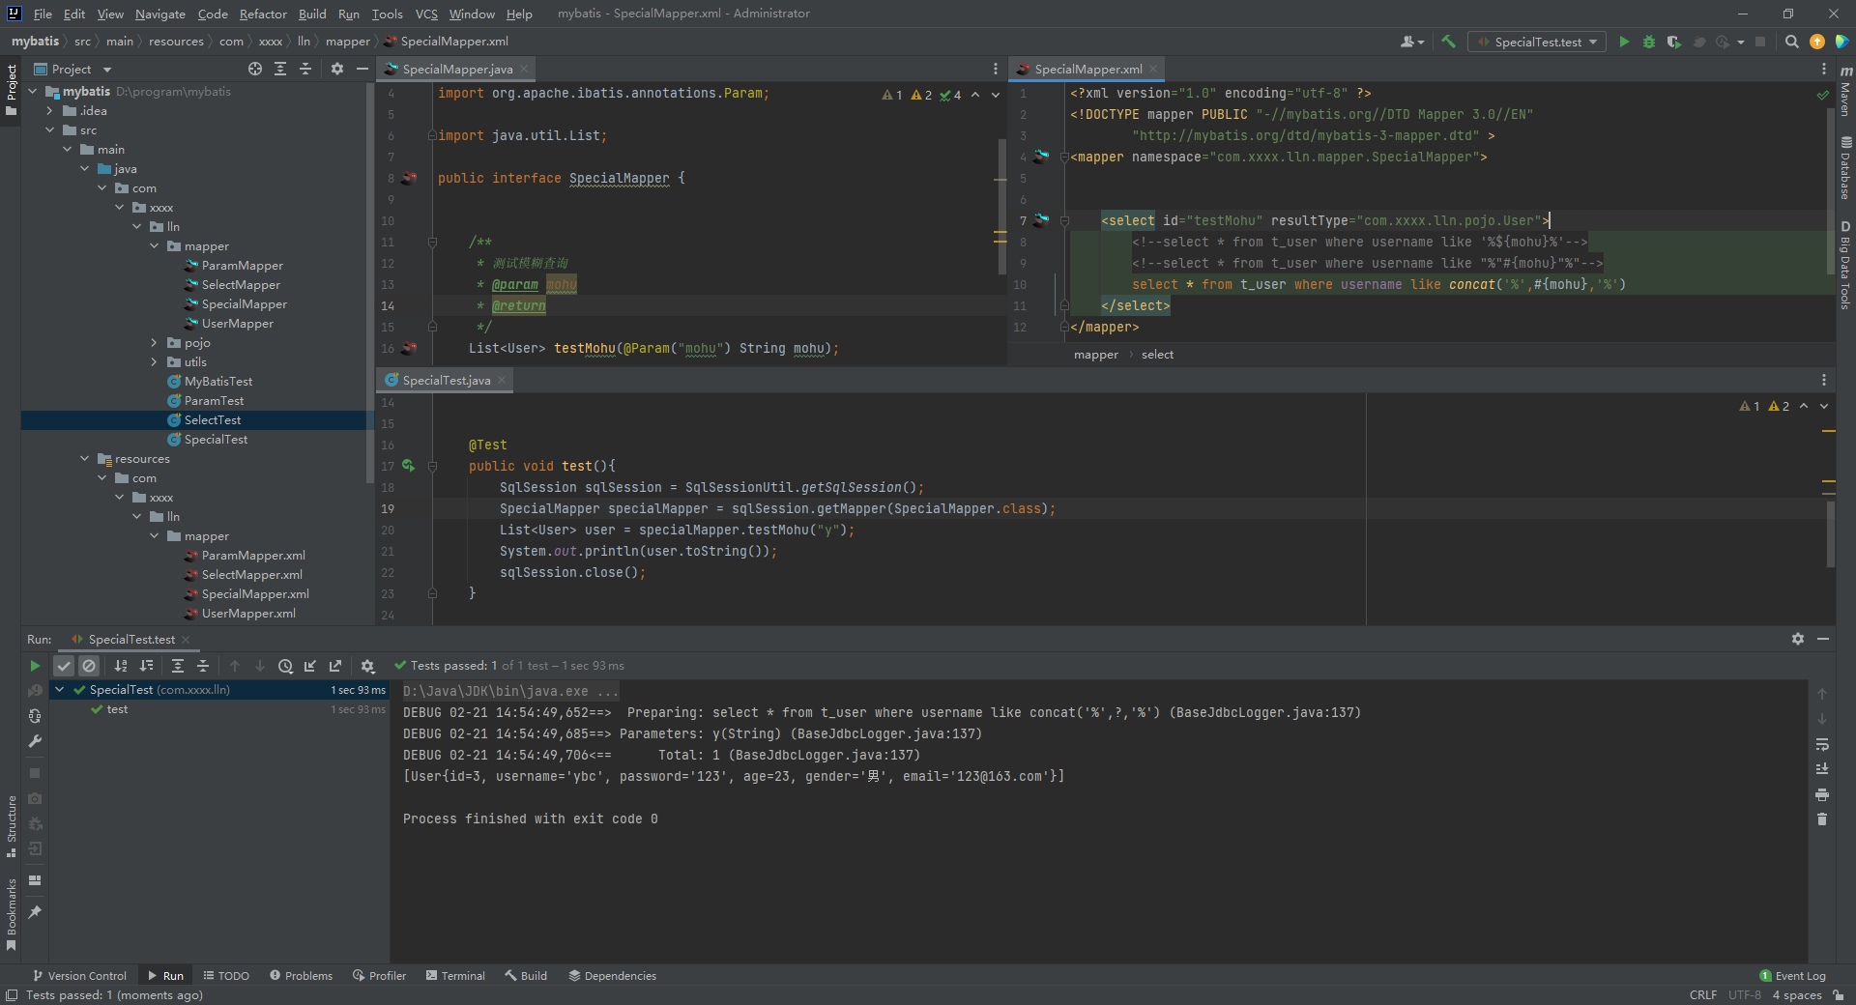Run with Coverage using the shield icon
1856x1005 pixels.
1673,42
